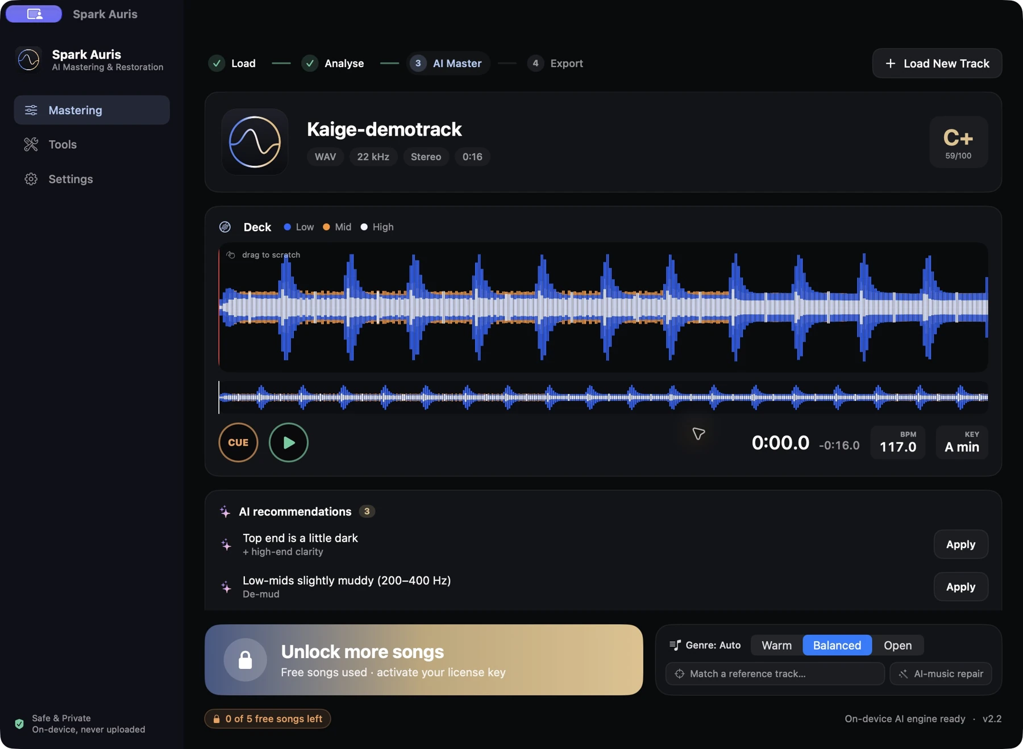This screenshot has height=749, width=1023.
Task: Click Match a reference track field
Action: (x=775, y=674)
